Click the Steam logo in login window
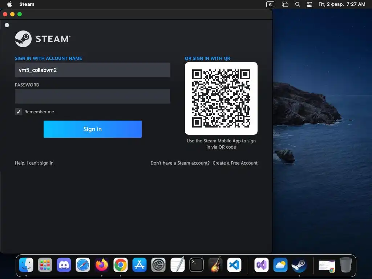The height and width of the screenshot is (279, 372). 43,39
